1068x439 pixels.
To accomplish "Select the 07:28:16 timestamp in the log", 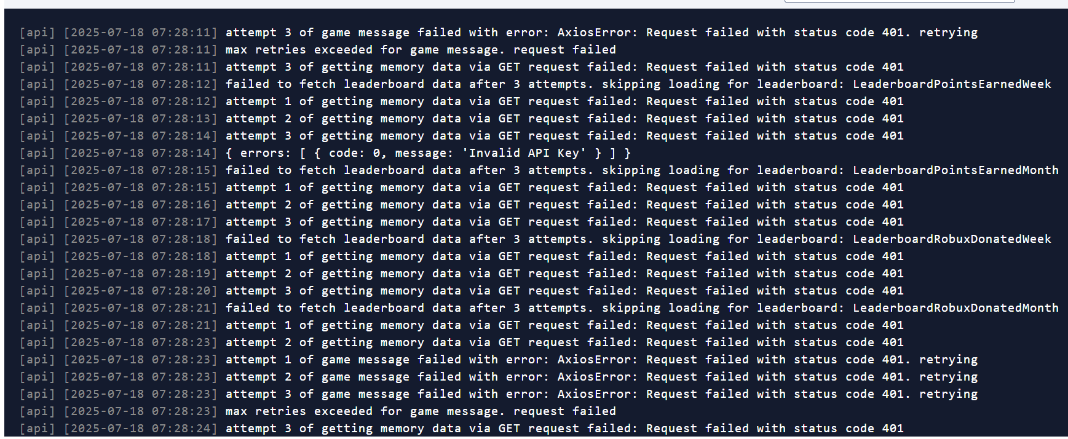I will 140,205.
